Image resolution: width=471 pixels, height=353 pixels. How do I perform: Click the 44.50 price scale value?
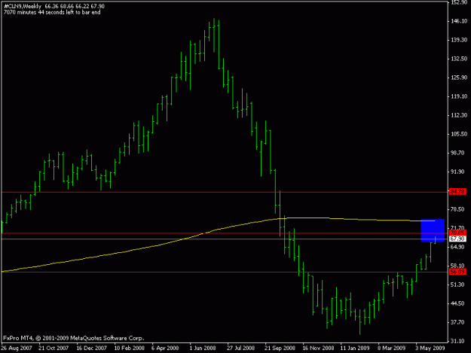pyautogui.click(x=459, y=303)
